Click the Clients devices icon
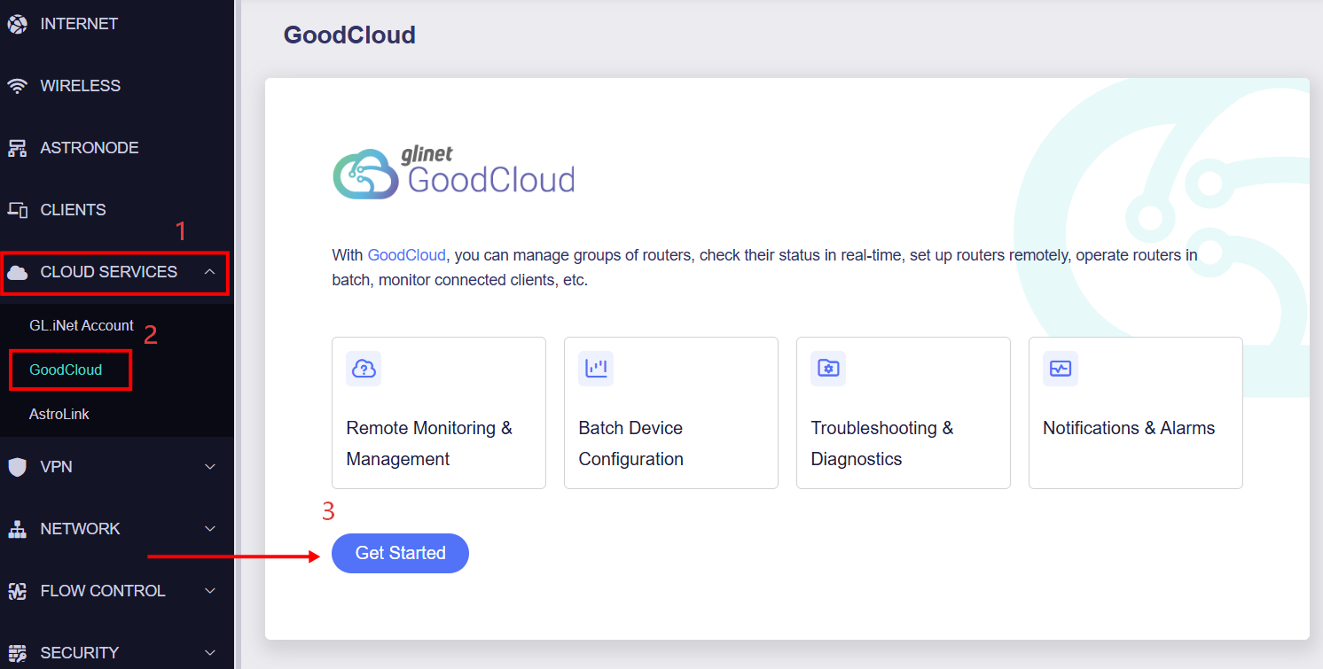 pos(17,210)
